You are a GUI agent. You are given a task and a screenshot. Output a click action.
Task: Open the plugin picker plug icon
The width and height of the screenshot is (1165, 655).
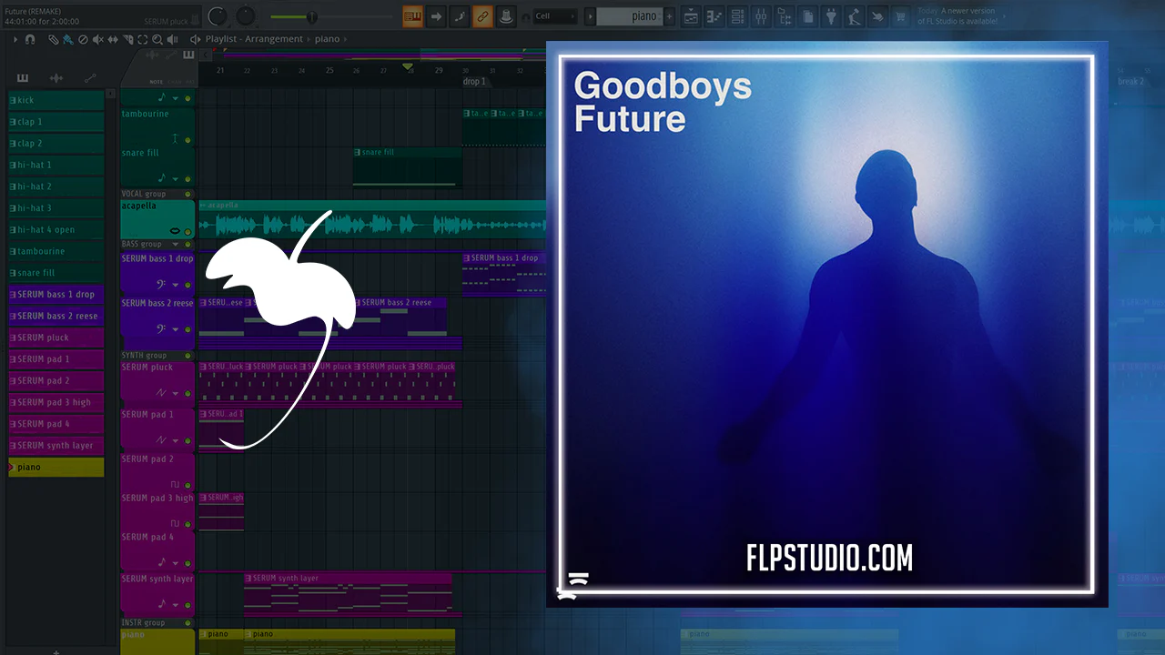click(x=831, y=16)
